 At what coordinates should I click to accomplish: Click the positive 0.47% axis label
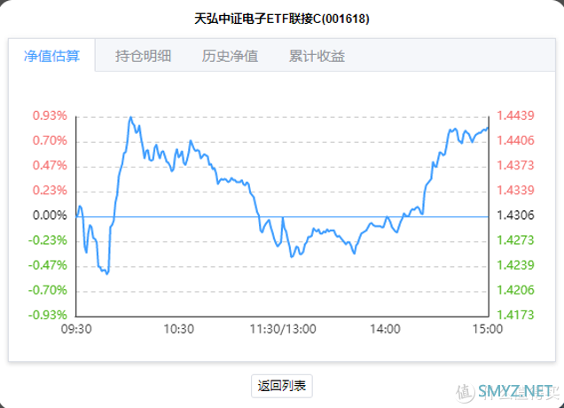click(x=50, y=166)
